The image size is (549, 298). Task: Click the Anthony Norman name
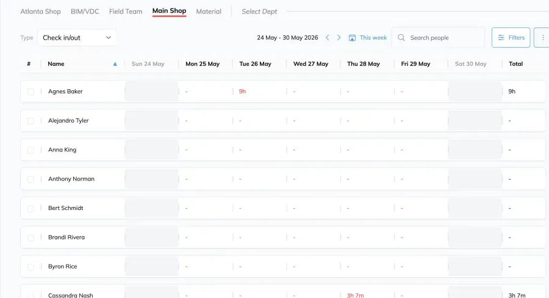[71, 179]
